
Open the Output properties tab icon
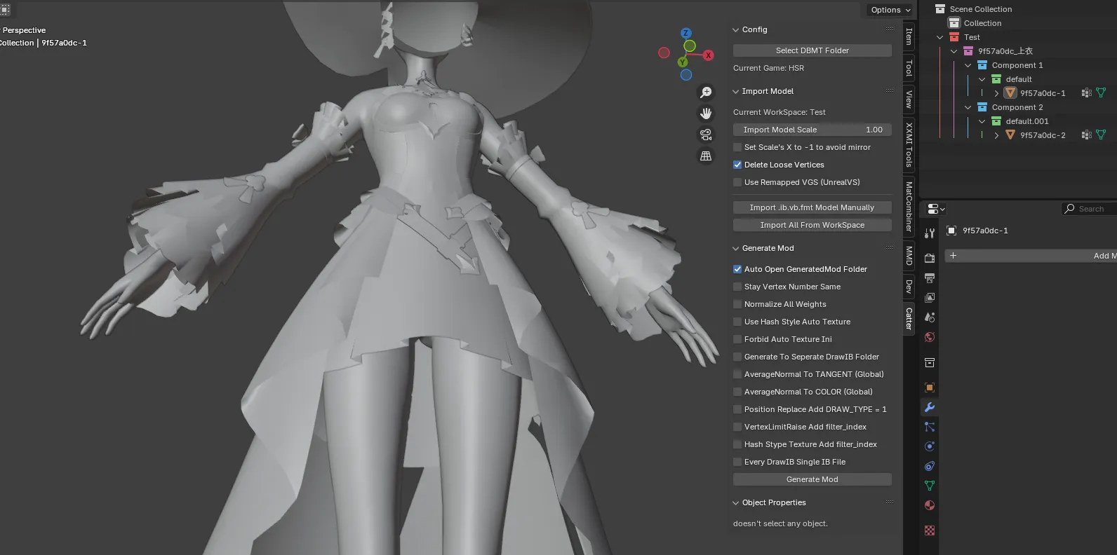[930, 278]
